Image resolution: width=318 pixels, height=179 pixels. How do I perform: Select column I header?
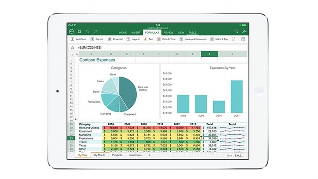(x=209, y=54)
